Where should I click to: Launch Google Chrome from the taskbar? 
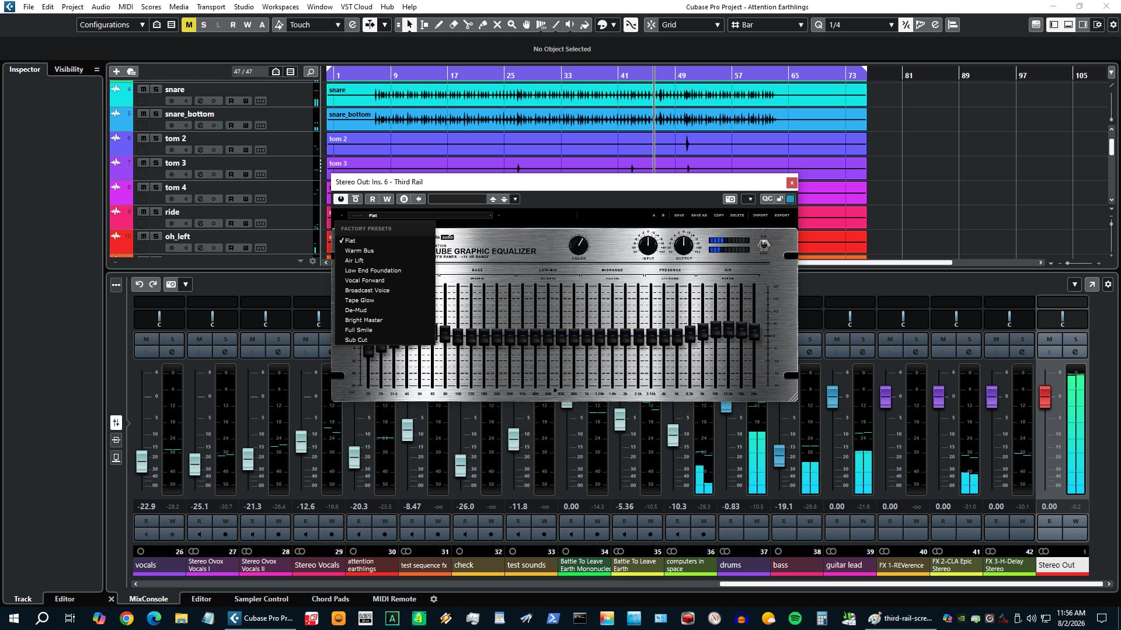[127, 618]
